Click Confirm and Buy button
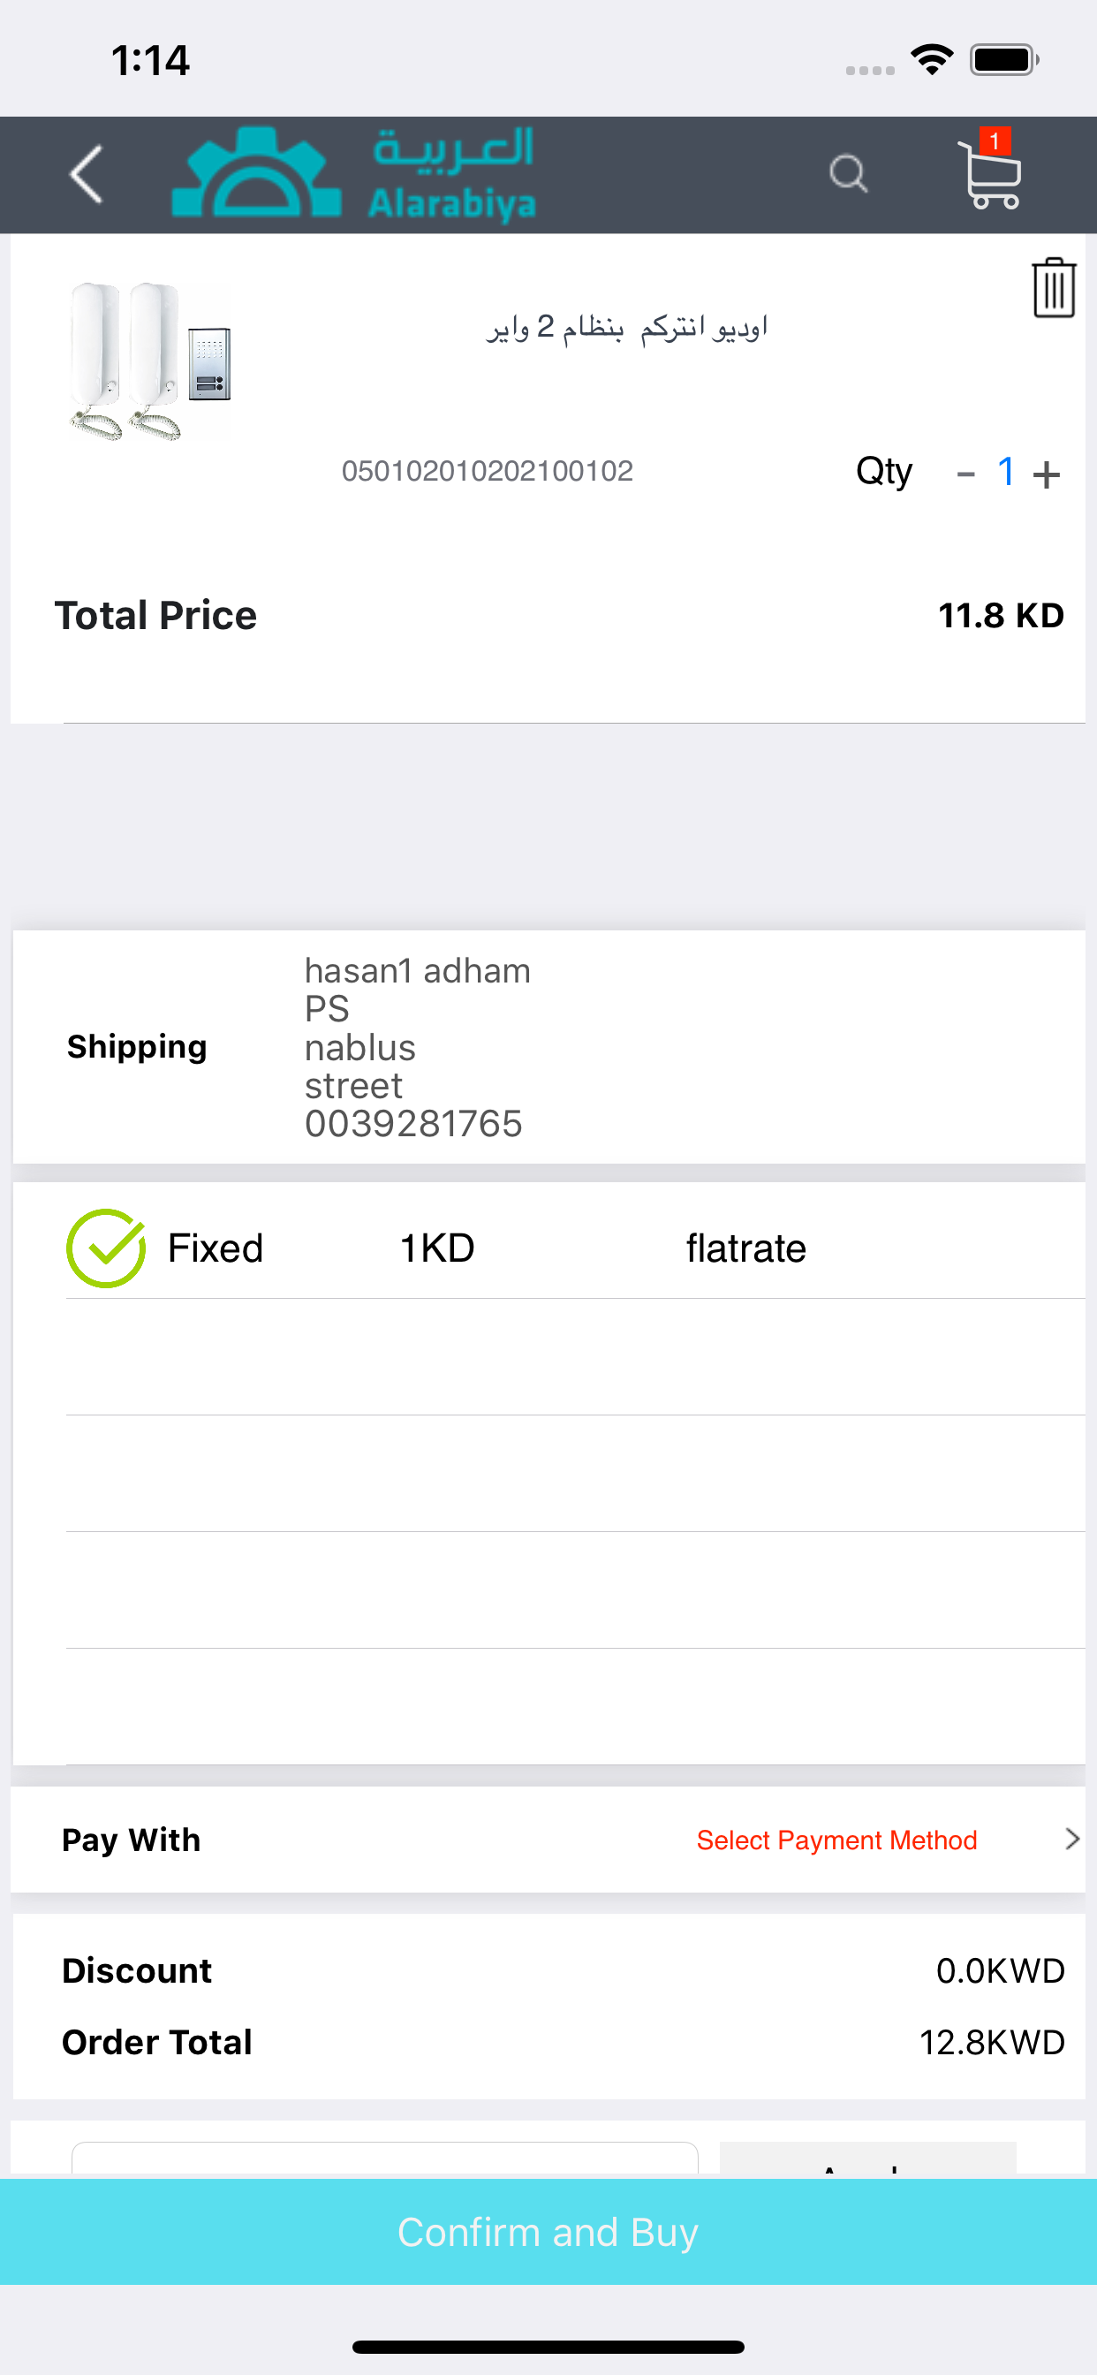Screen dimensions: 1097x2375 click(x=548, y=2231)
